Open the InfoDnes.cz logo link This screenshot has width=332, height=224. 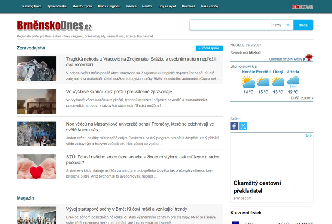point(303,7)
